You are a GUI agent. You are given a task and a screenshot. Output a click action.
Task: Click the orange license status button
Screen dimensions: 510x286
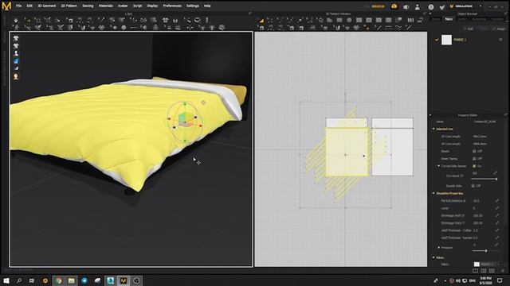(x=377, y=6)
